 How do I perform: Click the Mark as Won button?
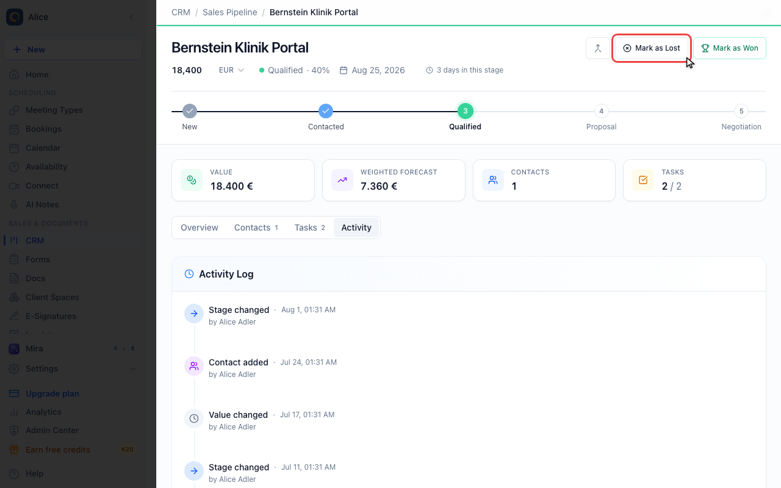point(730,48)
